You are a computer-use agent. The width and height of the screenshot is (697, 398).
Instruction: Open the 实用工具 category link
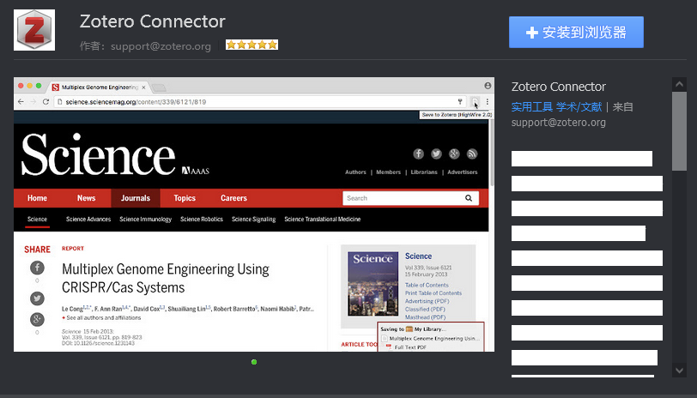pos(531,107)
